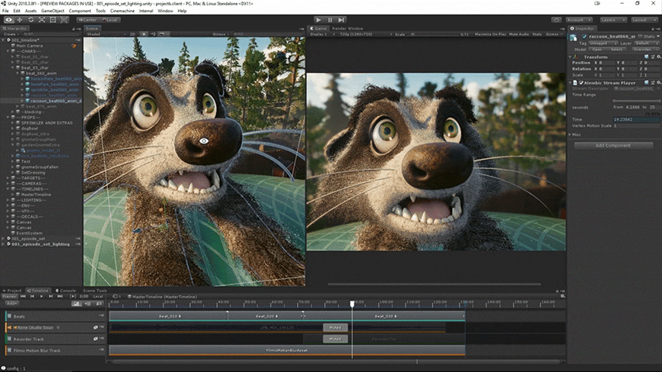Select the Rect transform tool
Screen dimensions: 662x372
pos(53,20)
